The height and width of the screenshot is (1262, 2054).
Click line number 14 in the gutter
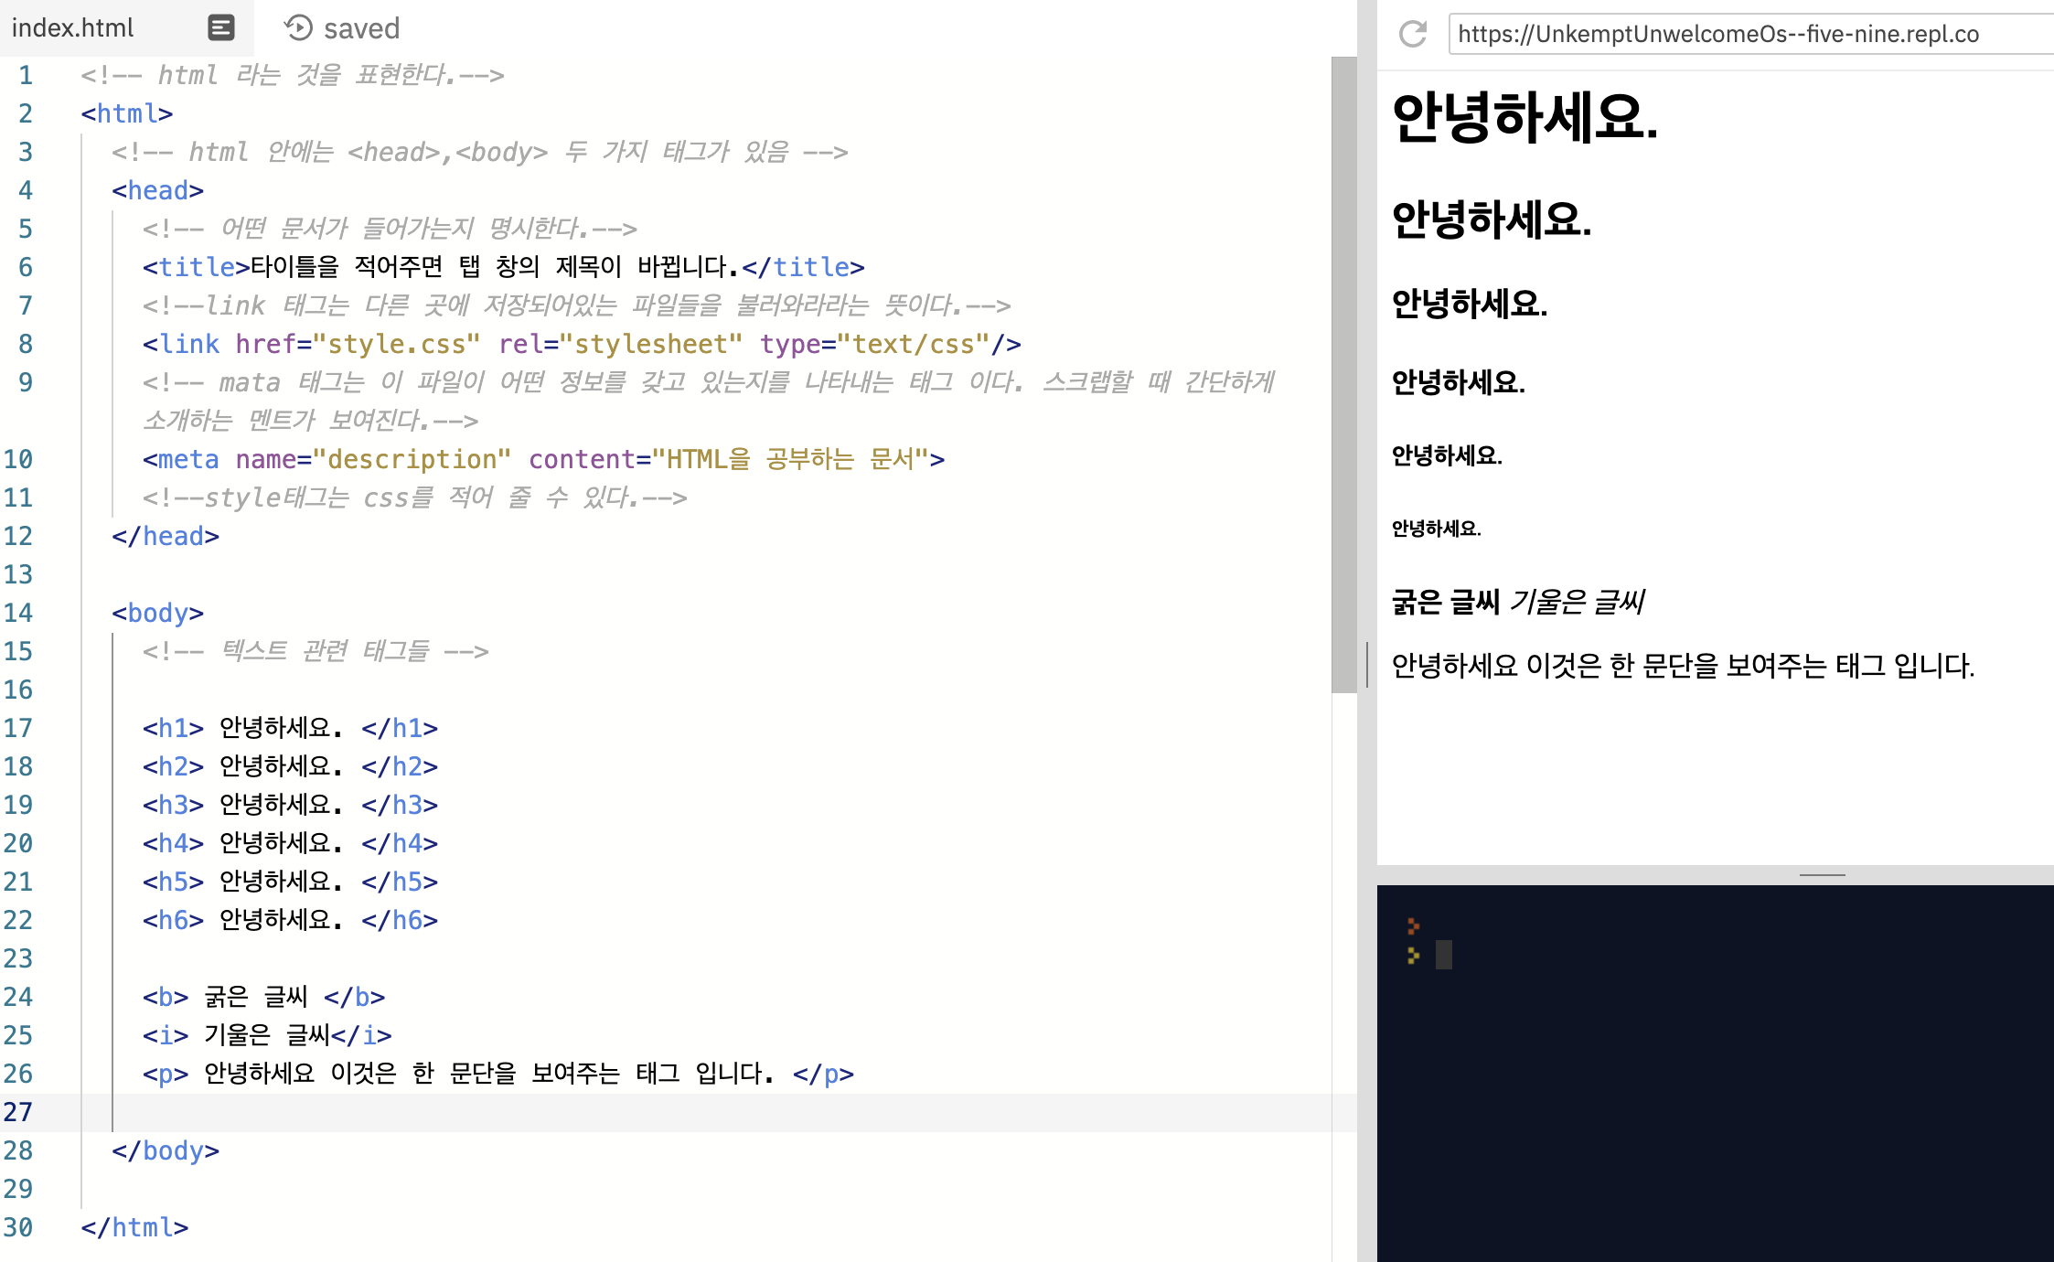[x=18, y=613]
